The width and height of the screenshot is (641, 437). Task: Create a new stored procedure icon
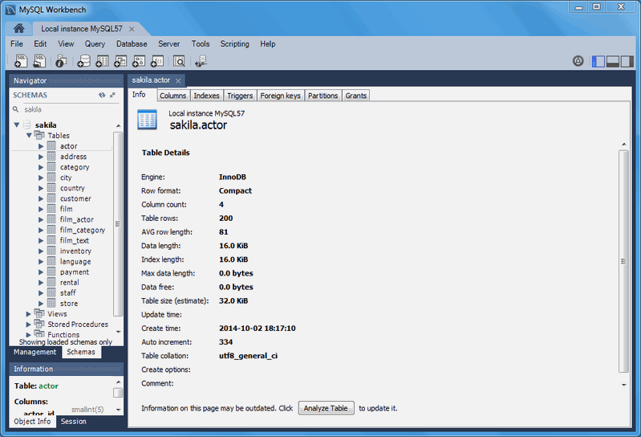[x=139, y=60]
